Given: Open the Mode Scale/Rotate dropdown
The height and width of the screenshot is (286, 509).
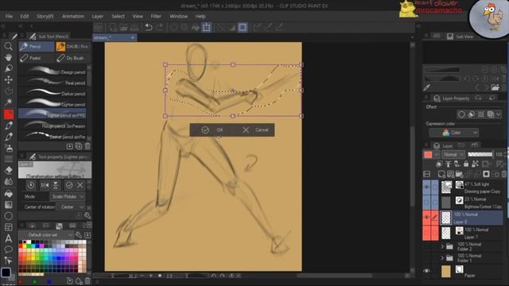Looking at the screenshot, I should click(x=68, y=196).
